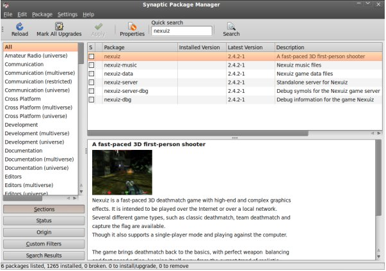Click Mark All Upgrades icon
Image resolution: width=386 pixels, height=271 pixels.
(x=59, y=26)
